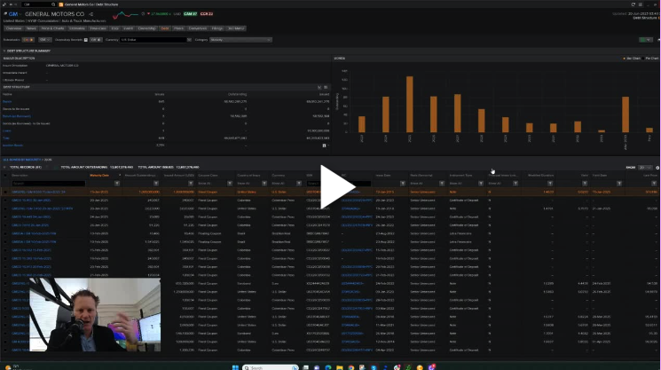Tick the Guaranty Records checkbox
The height and width of the screenshot is (370, 661).
(85, 40)
